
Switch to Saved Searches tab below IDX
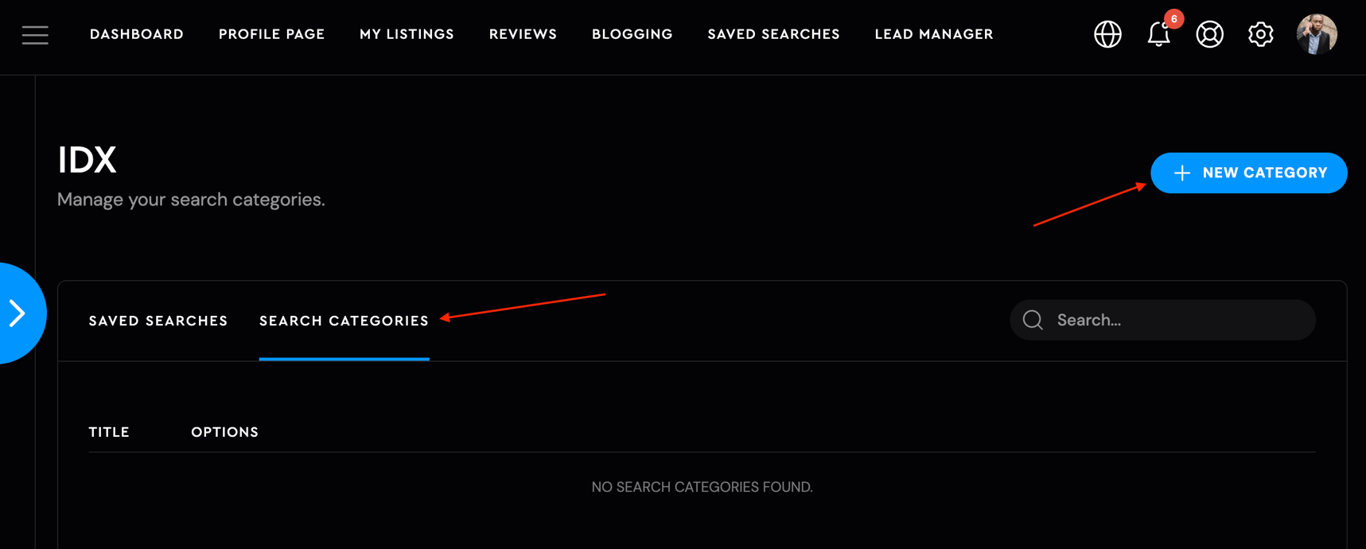(x=158, y=321)
